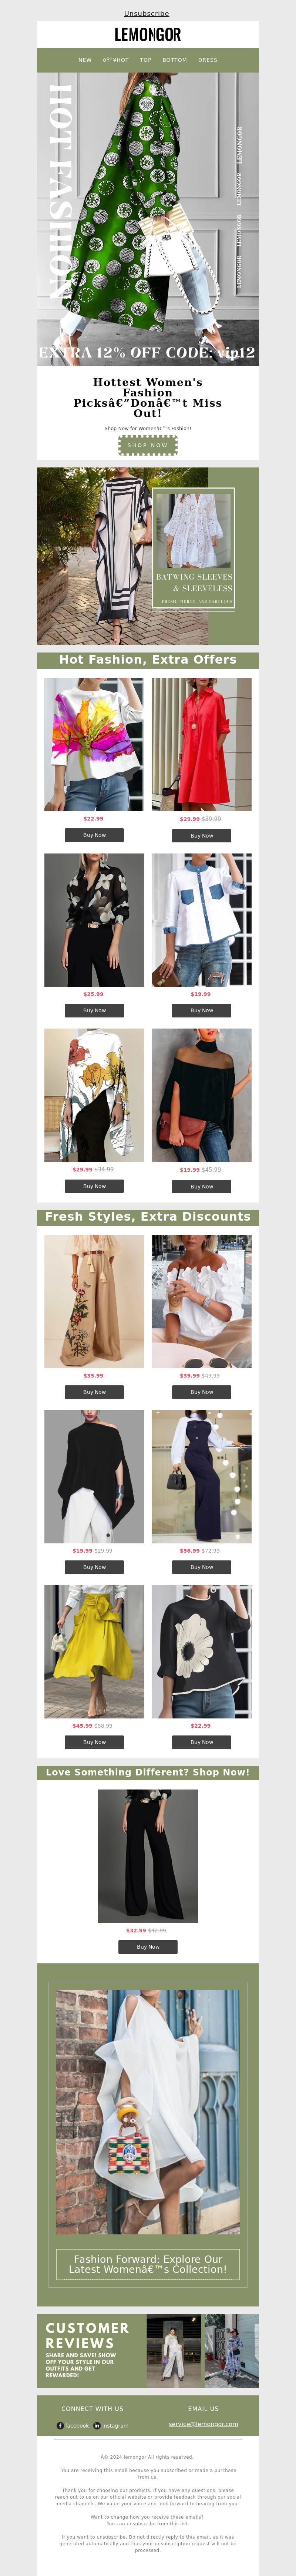Open the DRESS category
This screenshot has width=296, height=2576.
pos(208,60)
